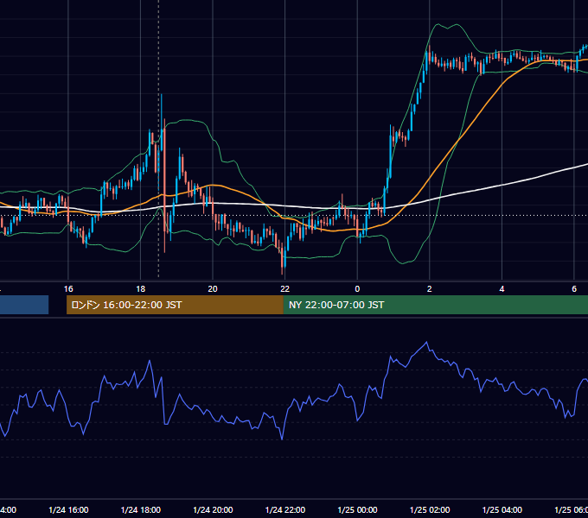Click the 1/25 00:00 date label

[357, 510]
